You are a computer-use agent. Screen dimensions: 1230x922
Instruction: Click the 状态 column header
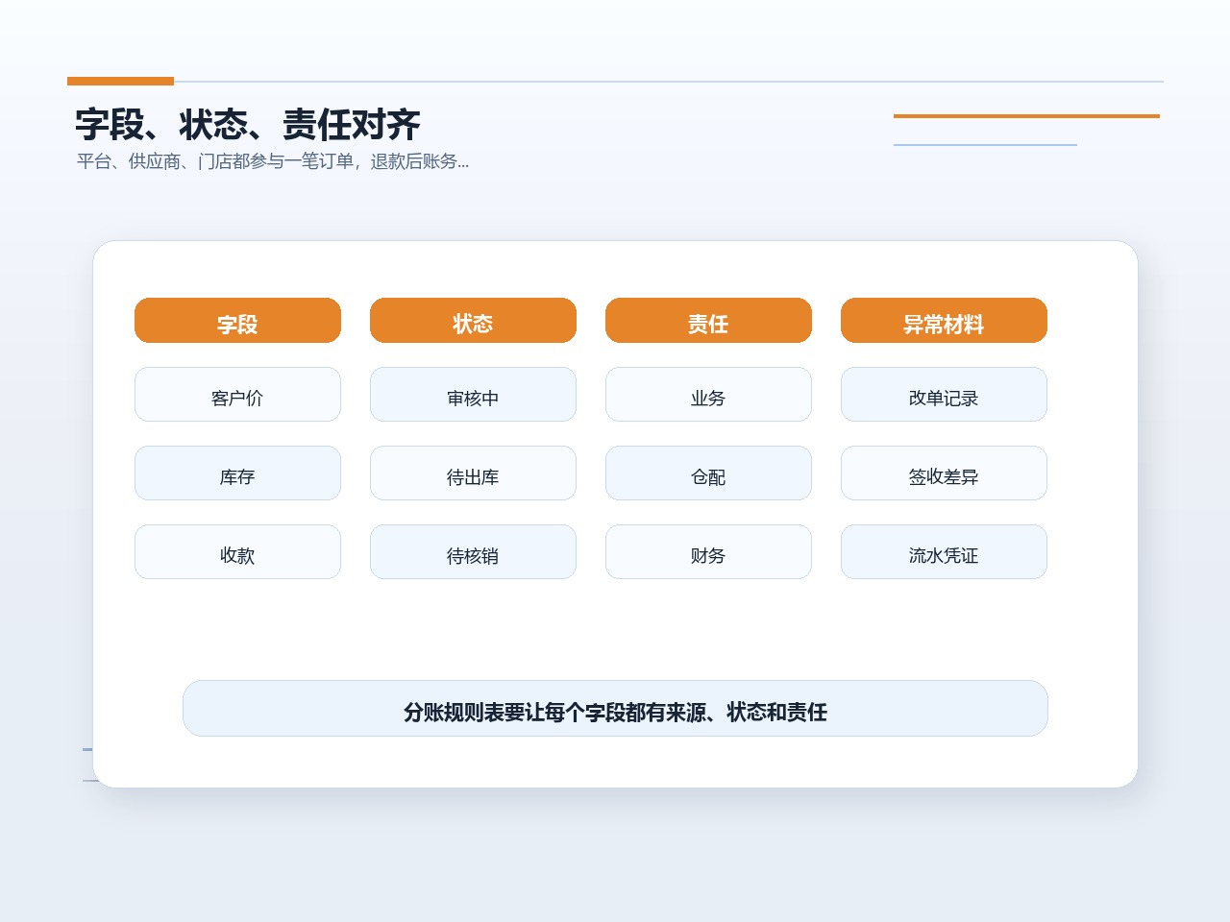click(x=473, y=321)
